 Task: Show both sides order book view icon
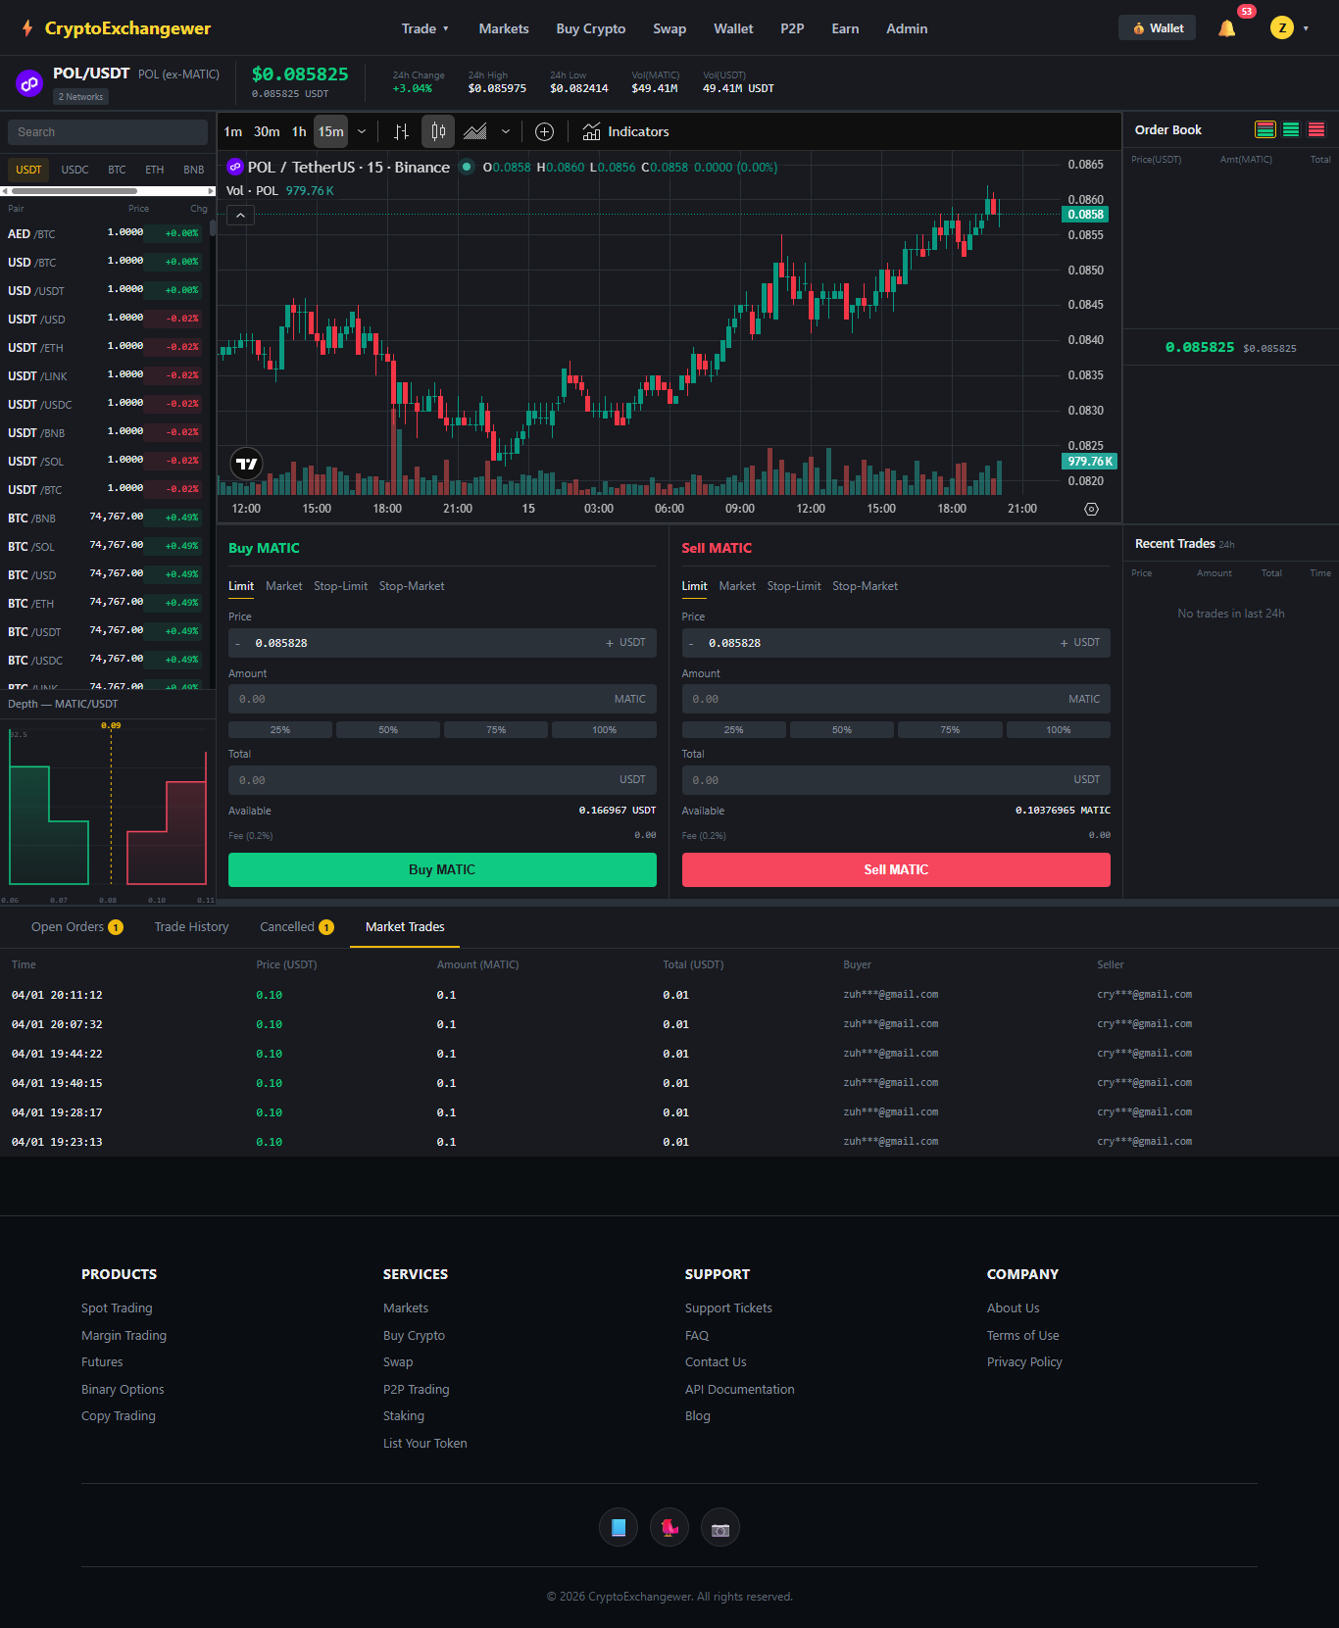[x=1265, y=129]
